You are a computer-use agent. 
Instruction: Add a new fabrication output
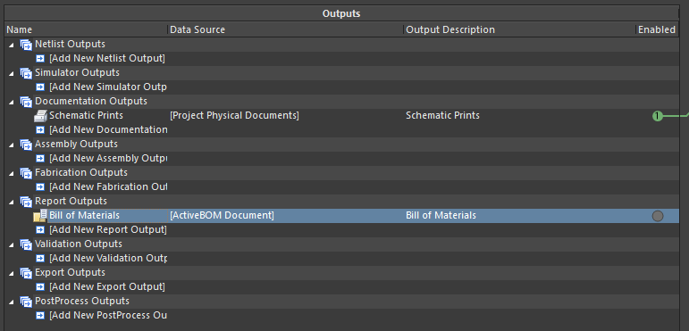click(108, 187)
